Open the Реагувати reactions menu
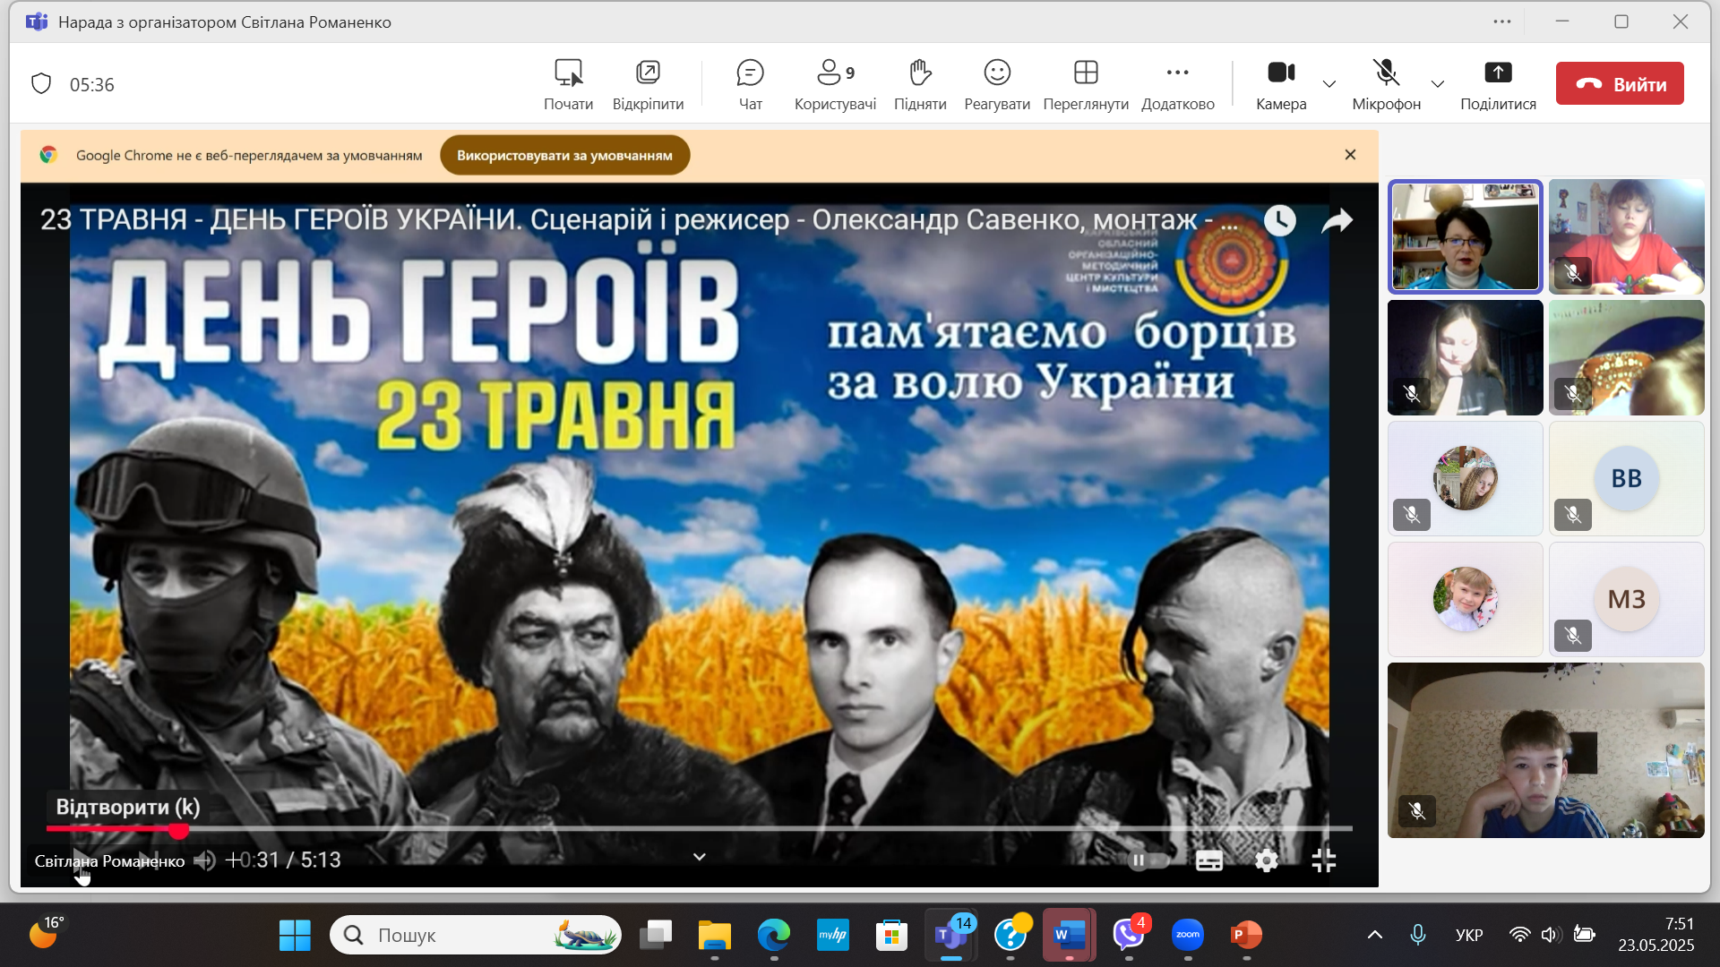Image resolution: width=1720 pixels, height=967 pixels. 997,84
